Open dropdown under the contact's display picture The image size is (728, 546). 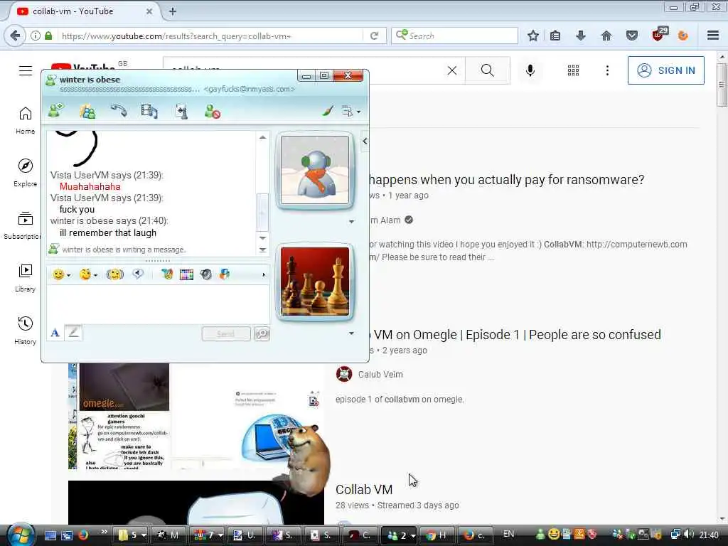(x=351, y=222)
